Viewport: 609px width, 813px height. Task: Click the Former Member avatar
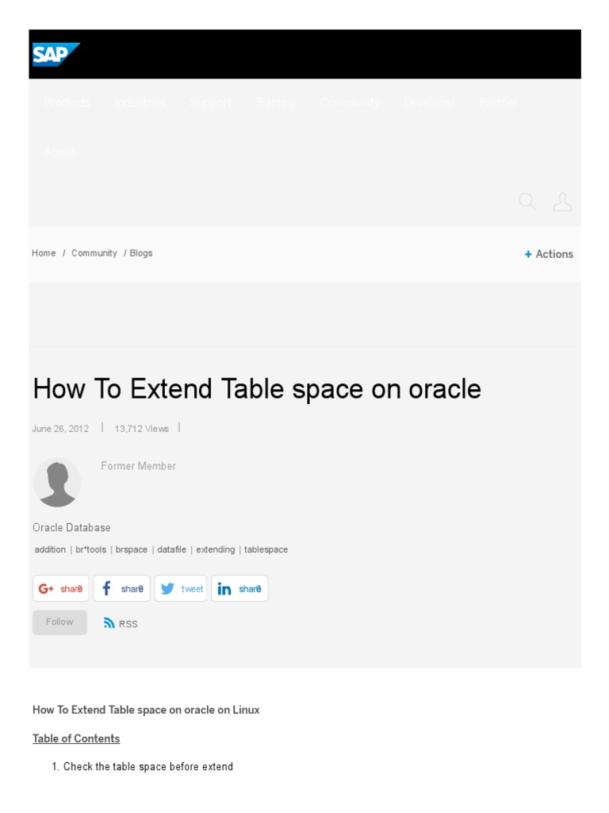pyautogui.click(x=57, y=482)
